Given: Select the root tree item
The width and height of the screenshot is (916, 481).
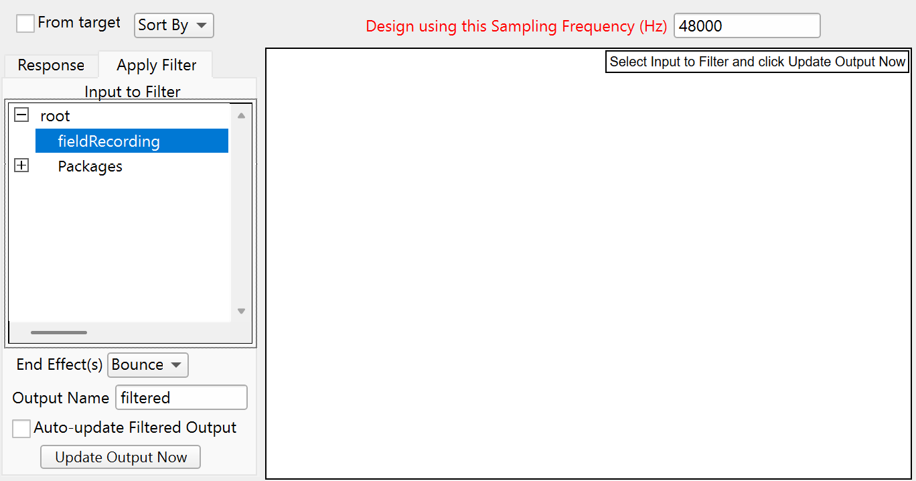Looking at the screenshot, I should [55, 116].
